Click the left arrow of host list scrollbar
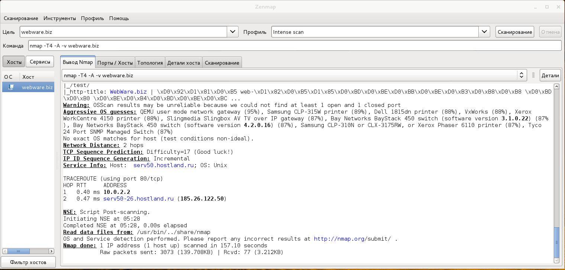Viewport: 565px width, 270px height. [x=5, y=251]
